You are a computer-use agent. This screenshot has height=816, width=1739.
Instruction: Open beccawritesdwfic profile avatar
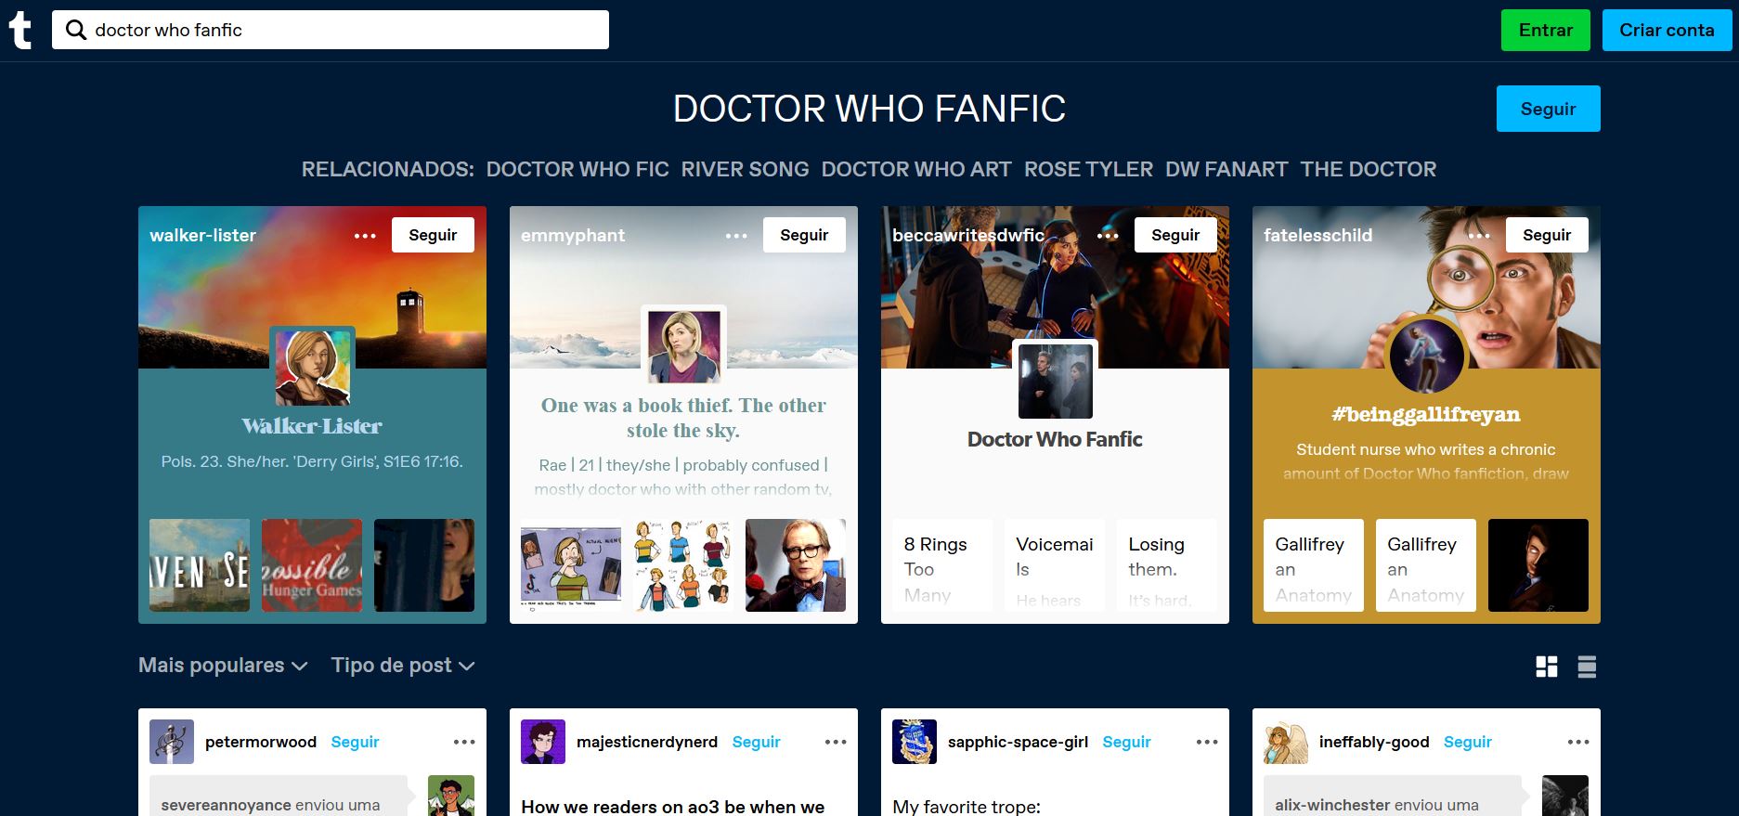(x=1055, y=381)
